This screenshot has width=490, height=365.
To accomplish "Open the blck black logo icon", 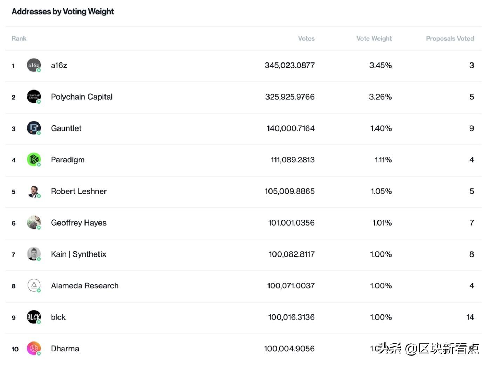I will 34,317.
